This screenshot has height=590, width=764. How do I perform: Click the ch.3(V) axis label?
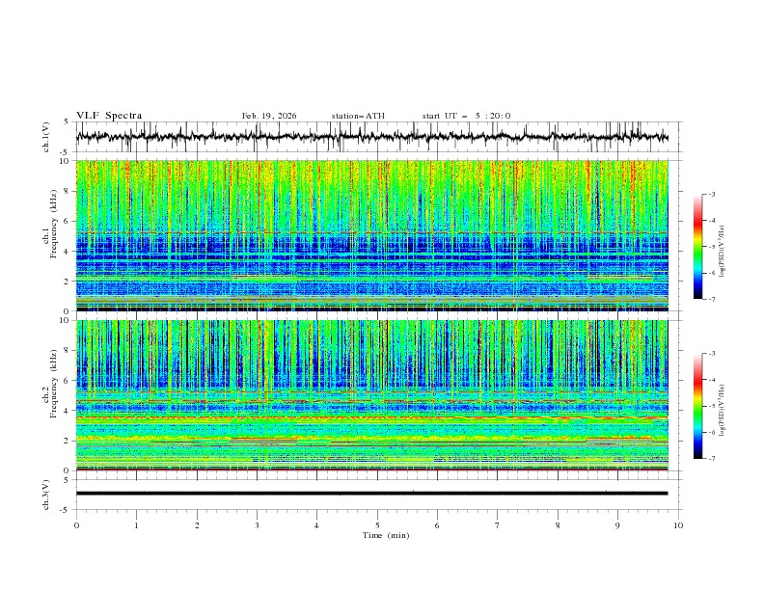coord(47,494)
